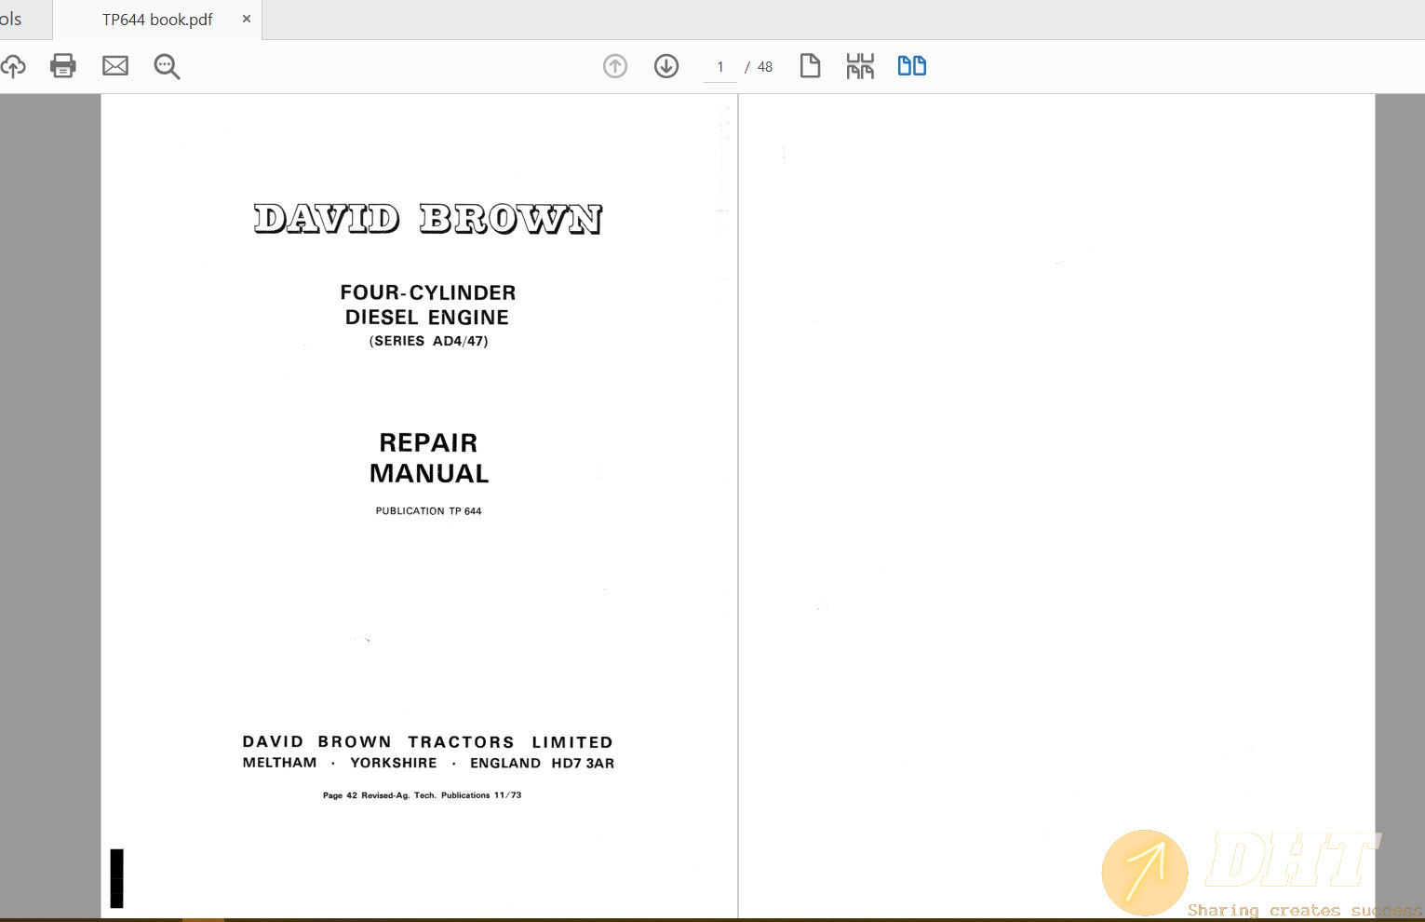
Task: Click the total page count 48
Action: point(765,67)
